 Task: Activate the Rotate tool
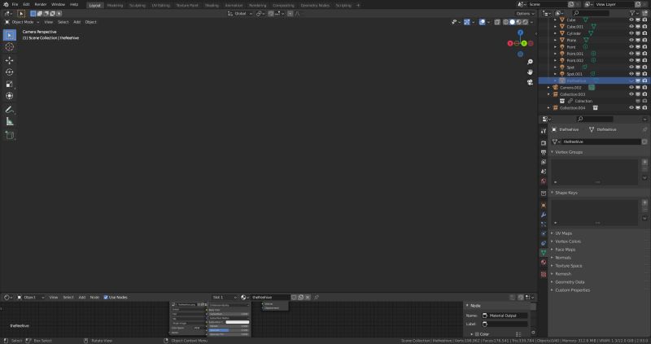(x=10, y=72)
